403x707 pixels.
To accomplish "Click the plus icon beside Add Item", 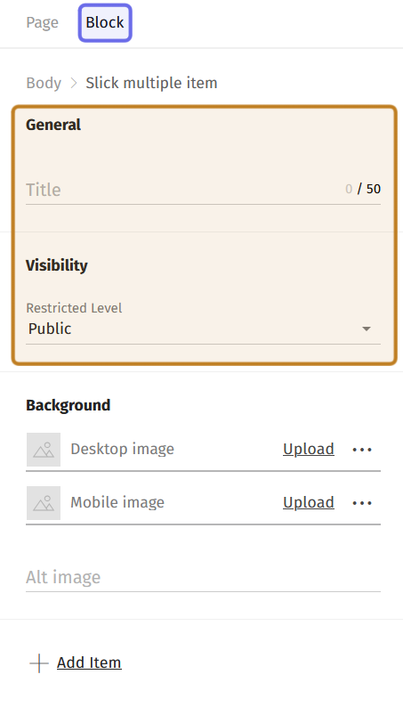I will click(x=39, y=663).
